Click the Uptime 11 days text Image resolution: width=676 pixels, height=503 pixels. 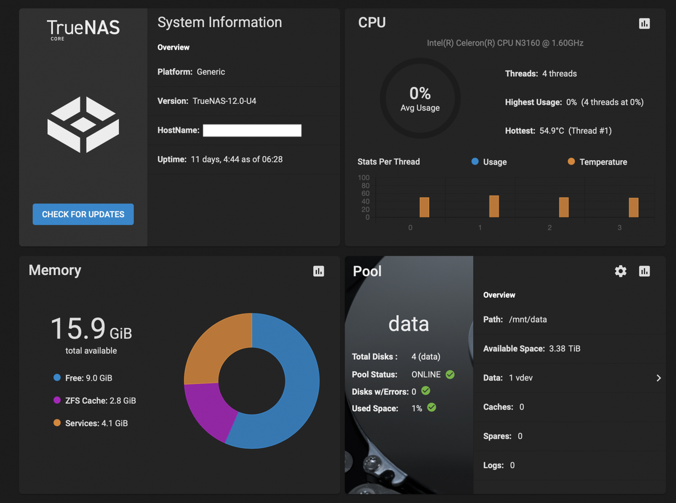tap(220, 160)
